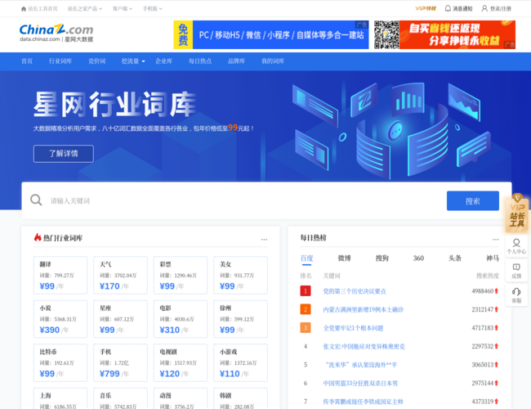Click the home icon for 站长工具首页
Screen dimensions: 531x409
[24, 9]
